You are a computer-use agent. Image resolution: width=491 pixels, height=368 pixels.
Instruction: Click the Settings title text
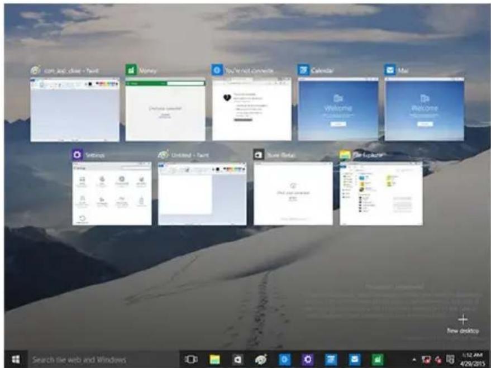(95, 155)
